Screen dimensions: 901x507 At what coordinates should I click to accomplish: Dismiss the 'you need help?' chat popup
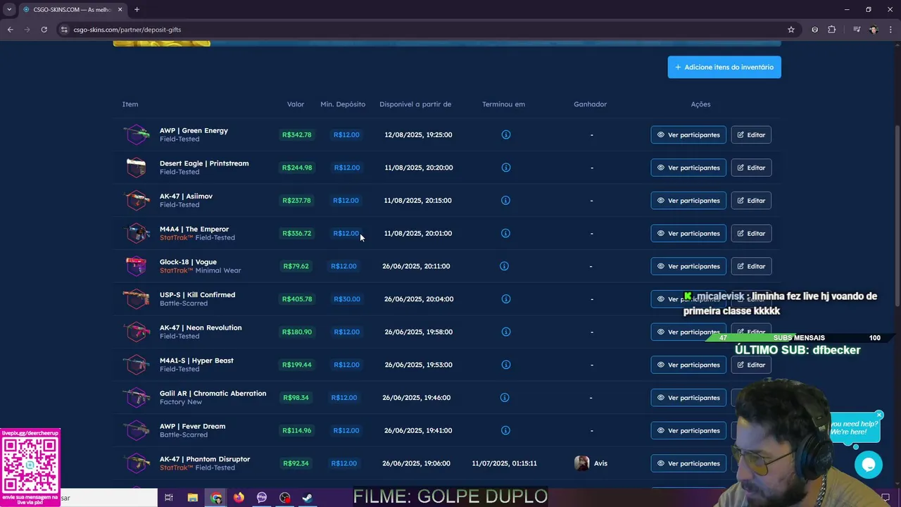pyautogui.click(x=879, y=415)
